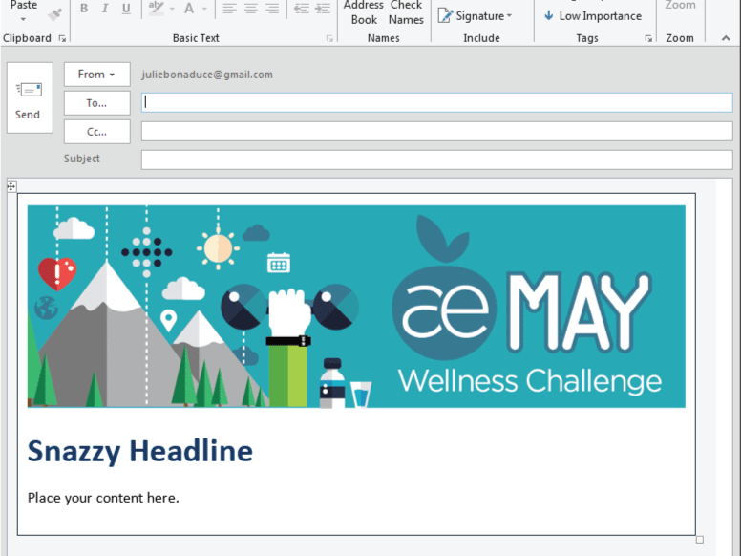
Task: Collapse the ribbon with the chevron
Action: [x=726, y=38]
